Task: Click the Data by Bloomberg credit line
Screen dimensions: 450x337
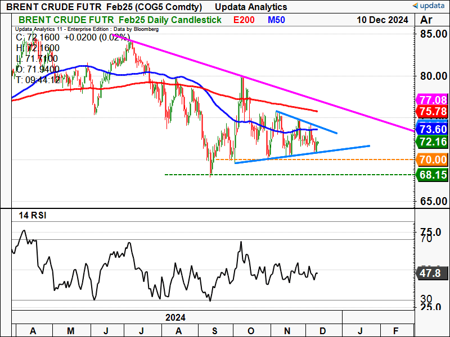Action: (136, 29)
